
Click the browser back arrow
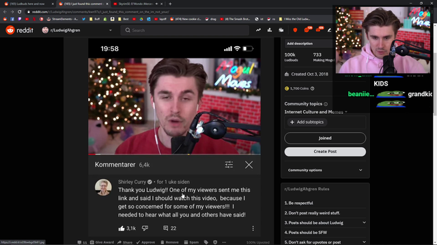(5, 12)
